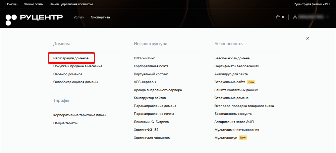336x153 pixels.
Task: Click Конструктор сайтов link
Action: click(150, 98)
